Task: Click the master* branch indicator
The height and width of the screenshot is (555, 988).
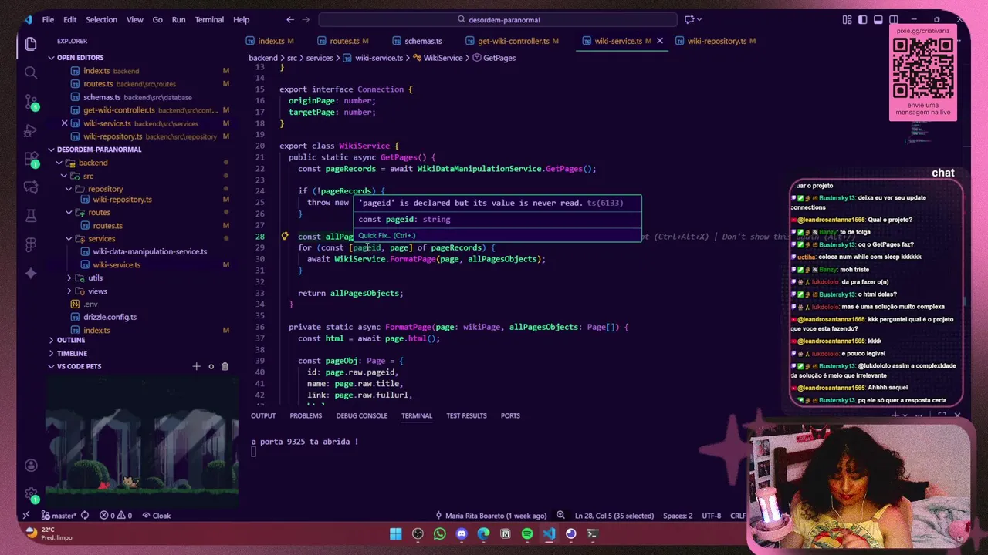Action: (59, 516)
